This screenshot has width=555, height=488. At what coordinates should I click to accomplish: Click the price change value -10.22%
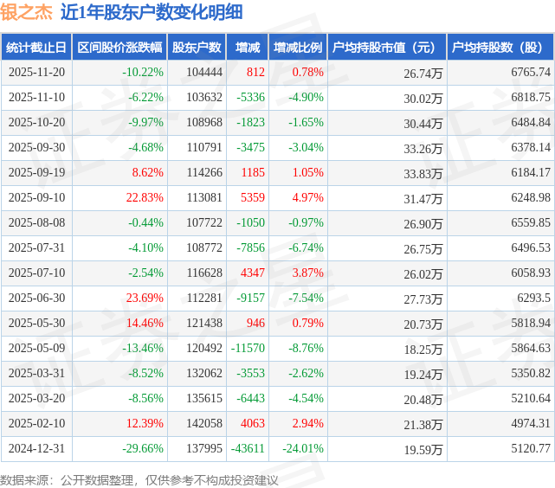pyautogui.click(x=143, y=72)
